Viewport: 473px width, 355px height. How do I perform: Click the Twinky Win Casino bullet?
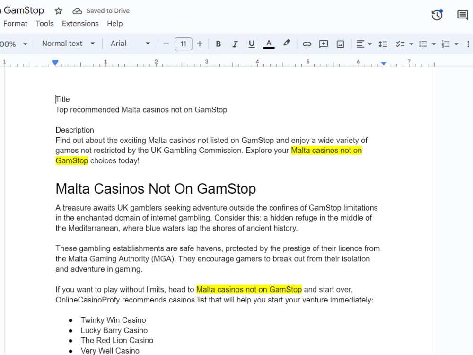pos(113,320)
